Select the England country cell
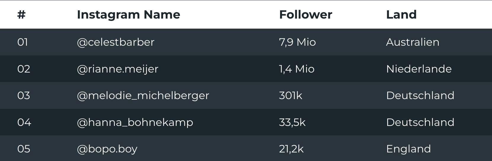Image resolution: width=492 pixels, height=161 pixels. [409, 149]
